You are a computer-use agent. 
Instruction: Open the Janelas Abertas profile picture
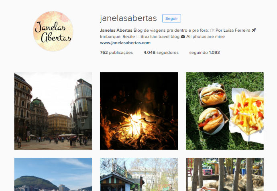coord(53,31)
